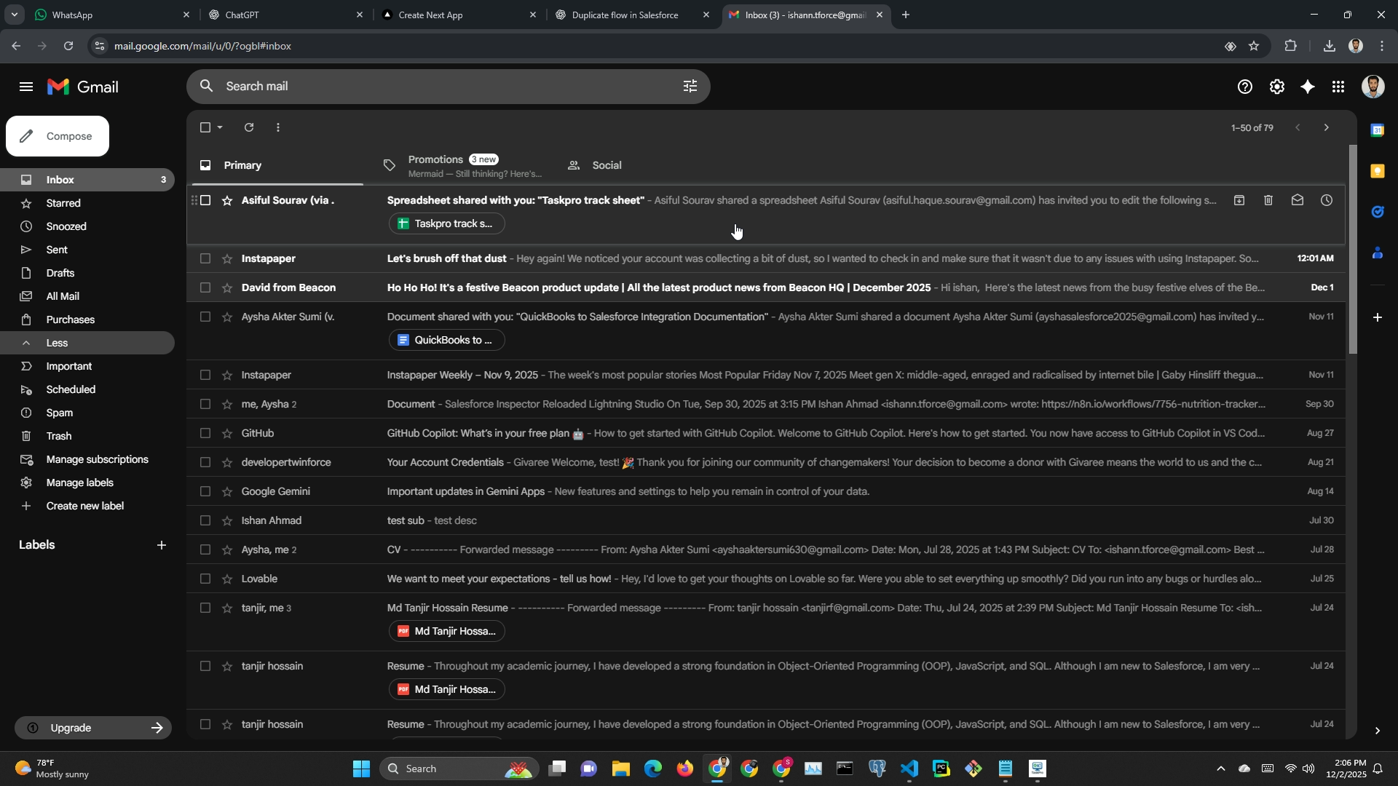Open the Google apps grid

[1338, 87]
